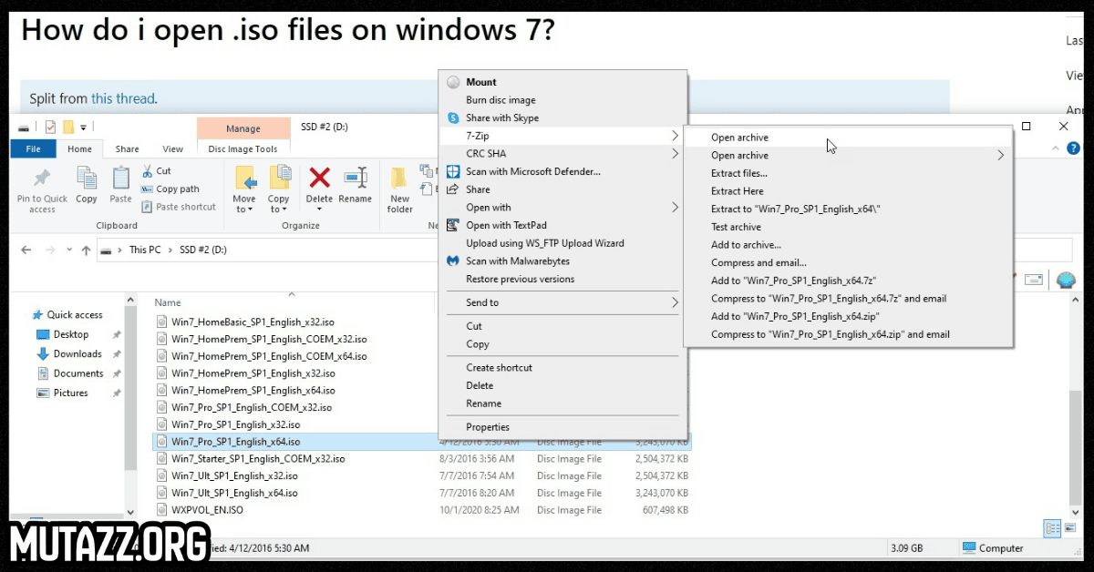Click the Back arrow navigation button
Viewport: 1094px width, 572px height.
26,250
